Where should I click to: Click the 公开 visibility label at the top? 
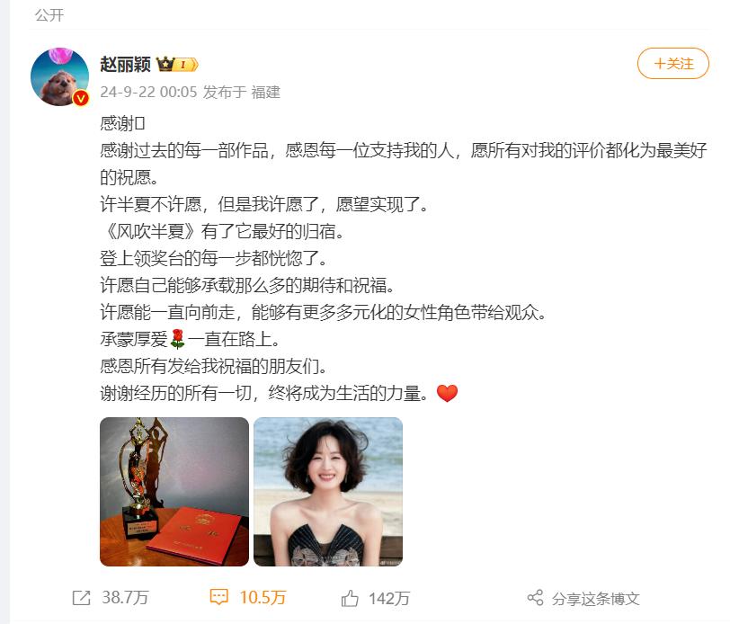(x=49, y=15)
